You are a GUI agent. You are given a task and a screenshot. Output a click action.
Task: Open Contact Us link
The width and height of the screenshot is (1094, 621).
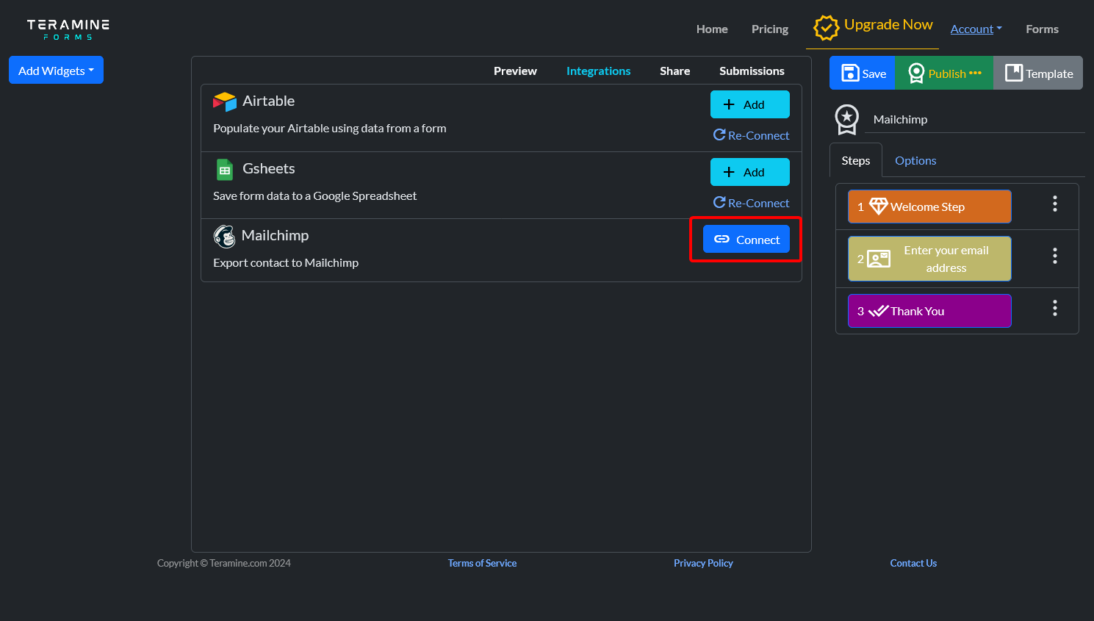[913, 563]
